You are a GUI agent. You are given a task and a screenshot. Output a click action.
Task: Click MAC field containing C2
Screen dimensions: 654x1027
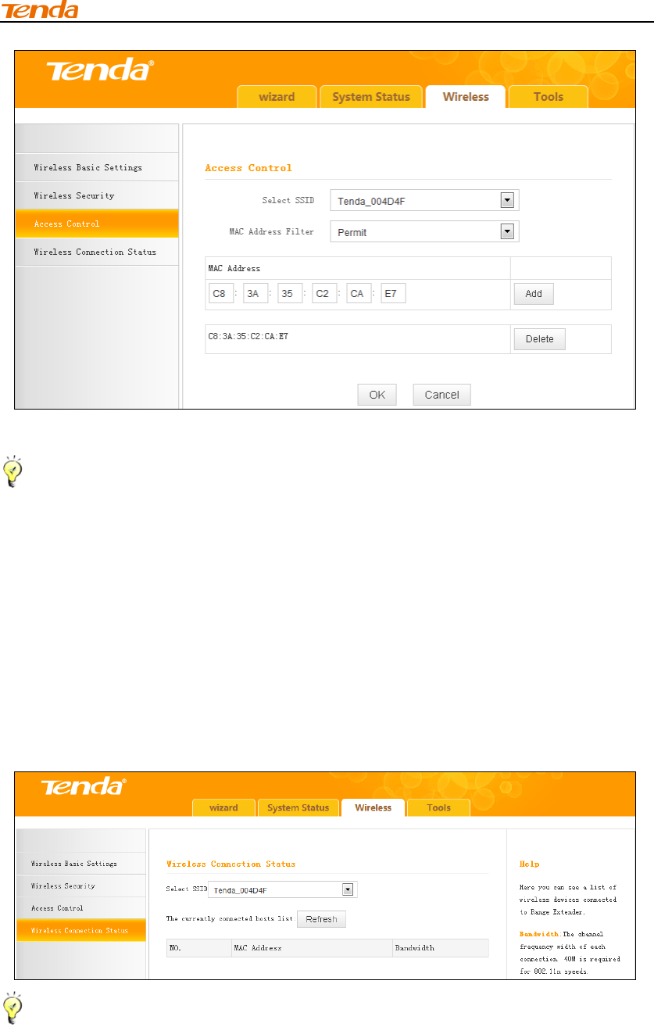tap(324, 294)
